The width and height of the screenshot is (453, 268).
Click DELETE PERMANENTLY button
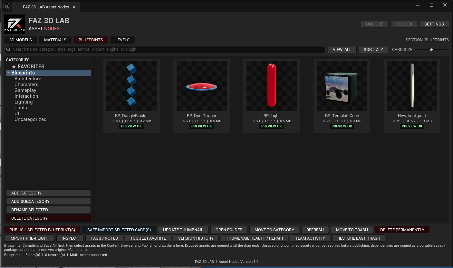tap(402, 230)
